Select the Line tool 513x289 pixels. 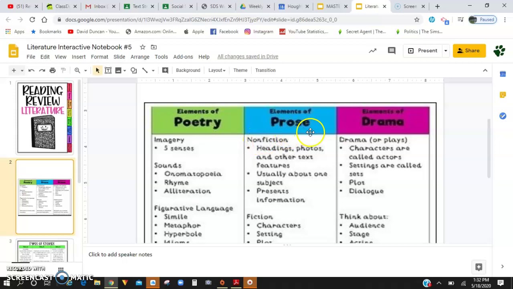[145, 70]
